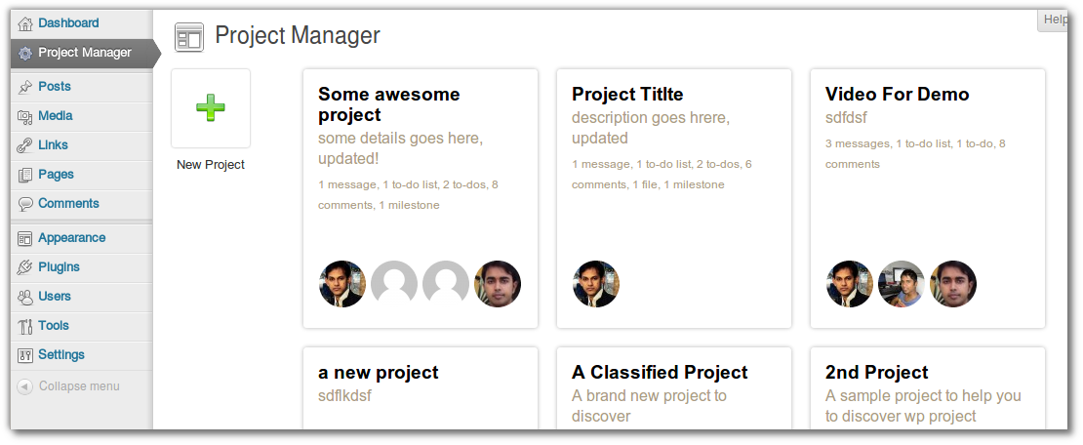
Task: Open the Appearance menu item
Action: 71,238
